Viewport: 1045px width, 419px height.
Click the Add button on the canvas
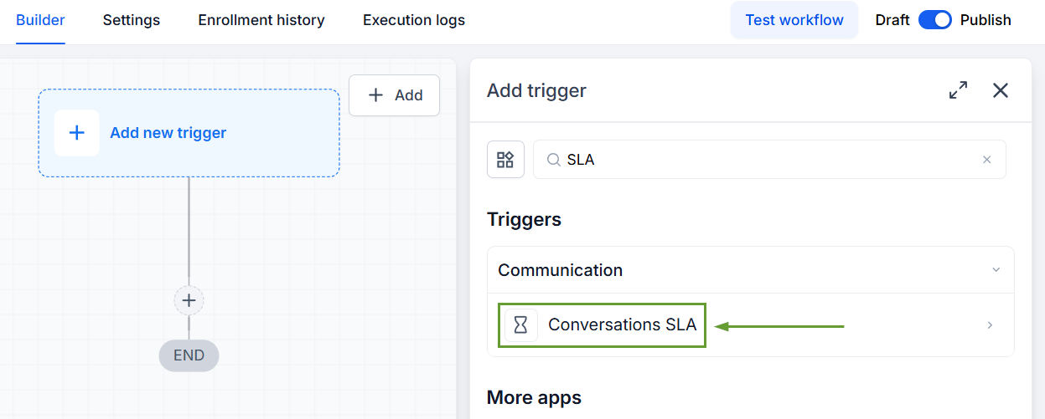pos(394,95)
